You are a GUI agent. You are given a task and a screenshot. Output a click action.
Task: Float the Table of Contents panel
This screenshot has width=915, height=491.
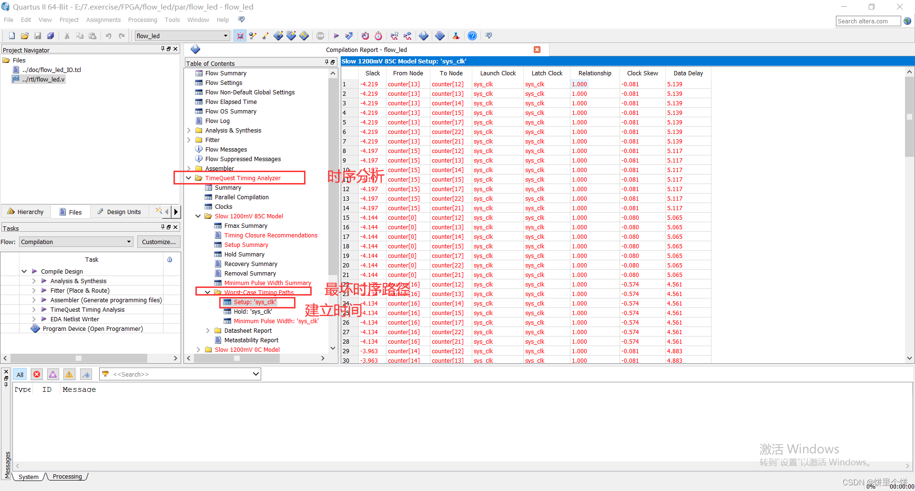click(333, 62)
